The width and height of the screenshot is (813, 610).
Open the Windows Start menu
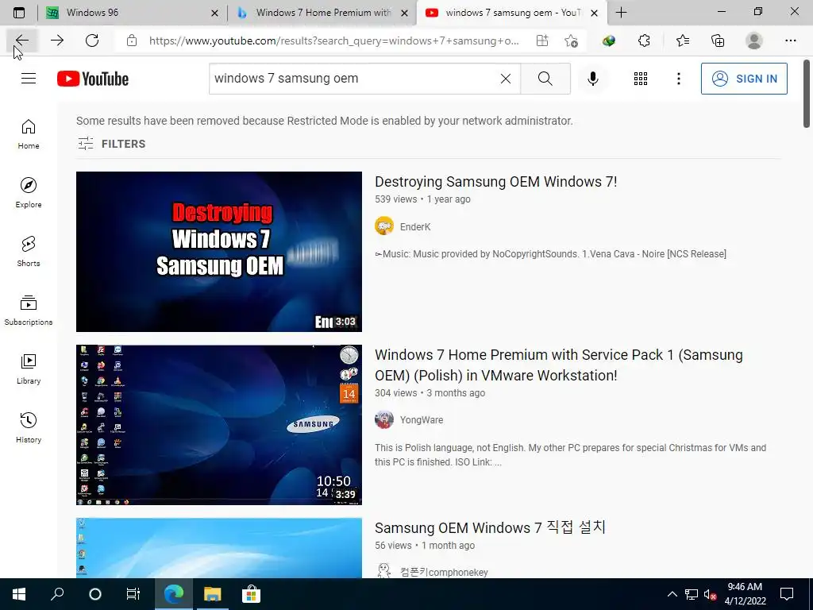click(19, 594)
